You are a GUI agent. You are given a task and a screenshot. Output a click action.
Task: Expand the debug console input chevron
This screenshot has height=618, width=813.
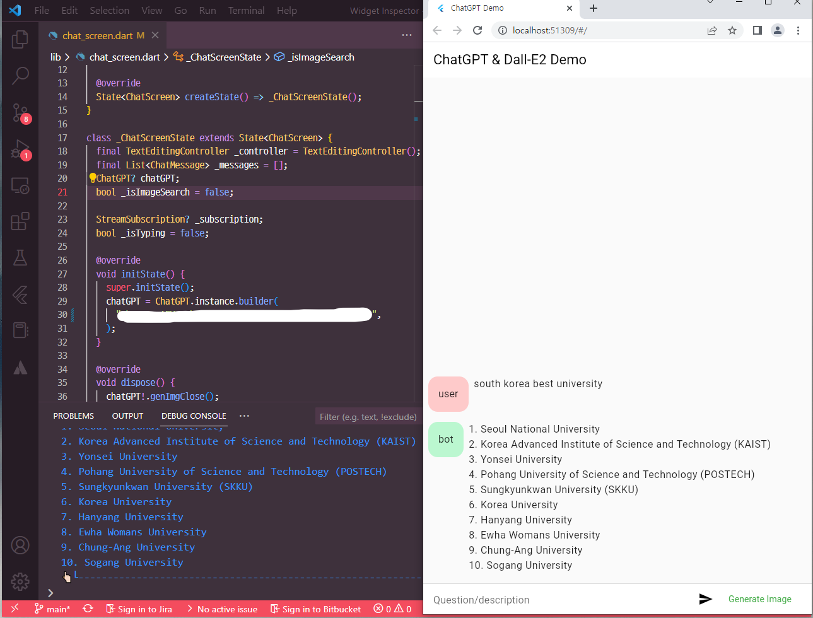click(x=50, y=593)
